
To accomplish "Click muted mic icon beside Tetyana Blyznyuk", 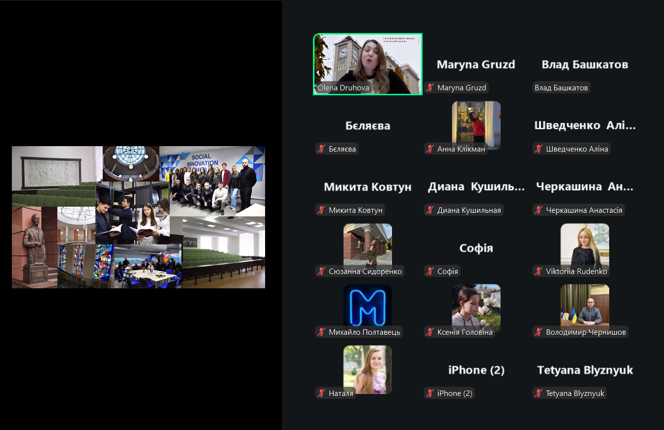I will point(539,393).
